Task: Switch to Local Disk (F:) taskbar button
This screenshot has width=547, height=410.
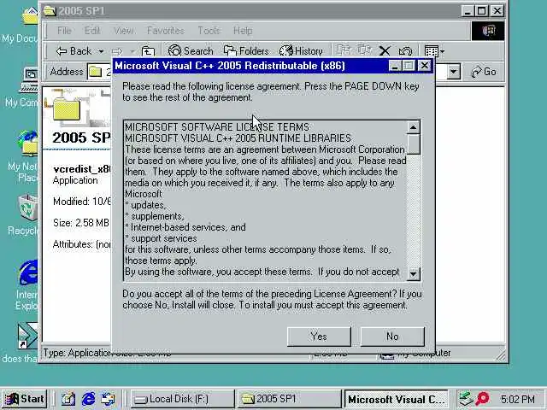Action: click(182, 399)
